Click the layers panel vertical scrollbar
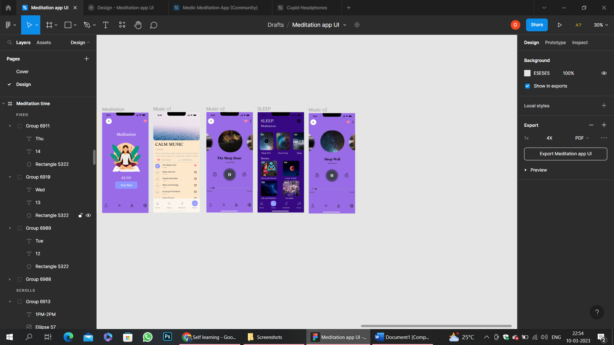 click(x=94, y=157)
